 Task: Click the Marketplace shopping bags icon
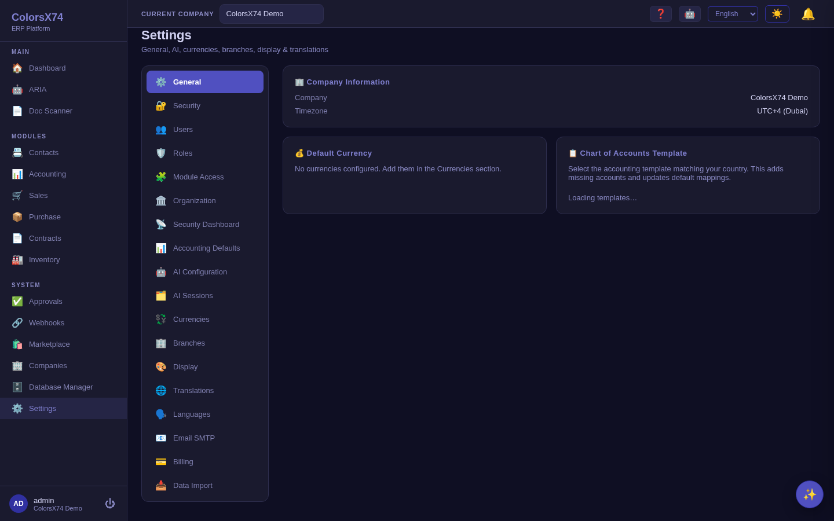[x=17, y=344]
